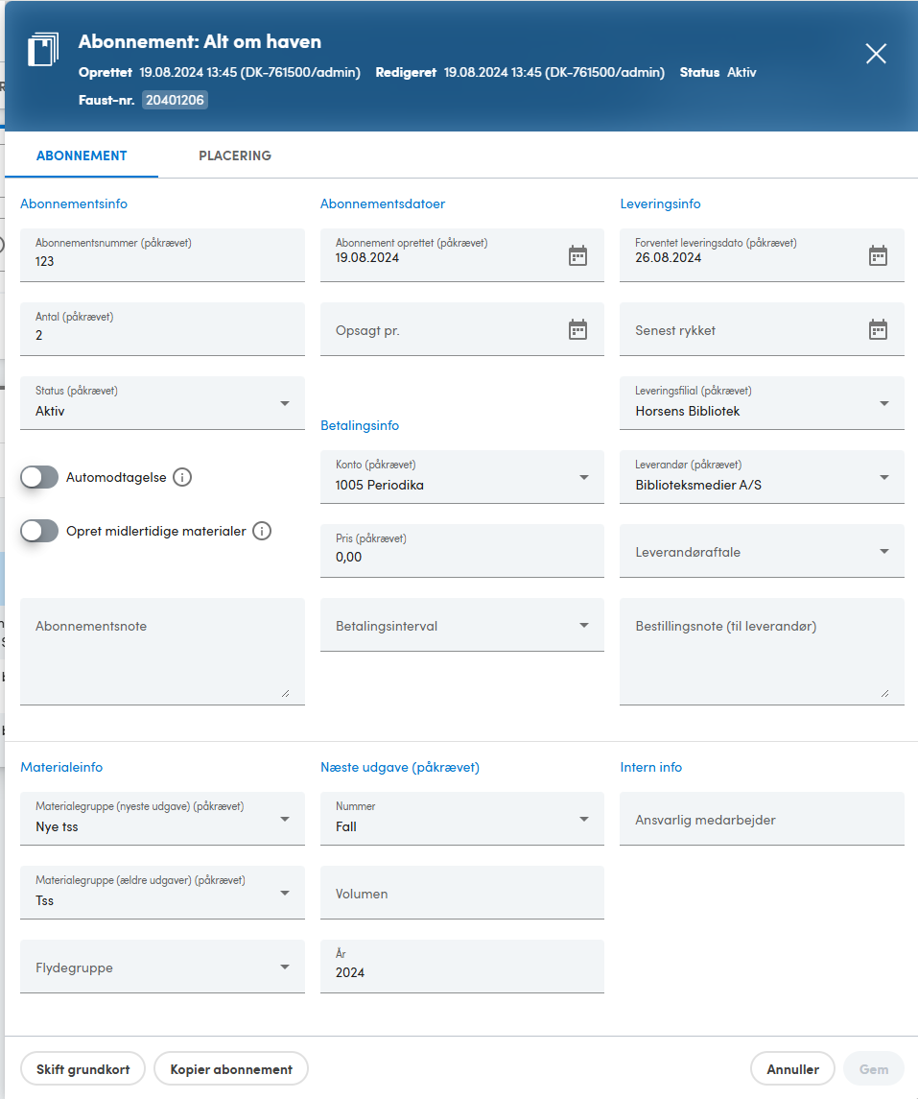Open calendar for Abonnement oprettet date

pos(577,256)
